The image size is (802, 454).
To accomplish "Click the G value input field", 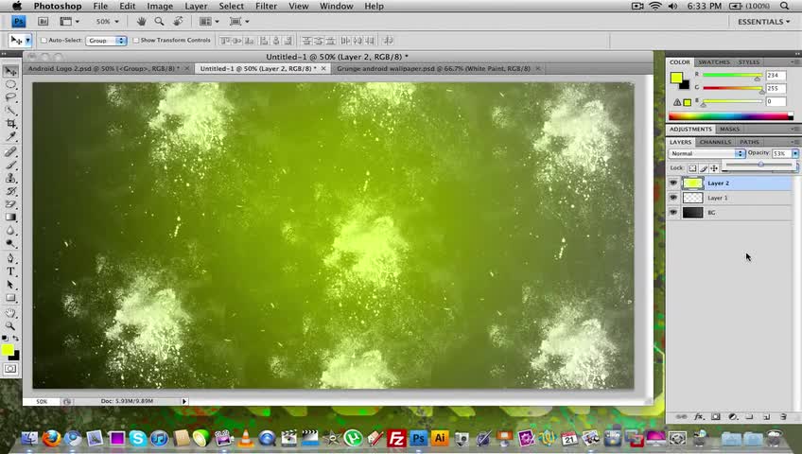I will click(776, 89).
